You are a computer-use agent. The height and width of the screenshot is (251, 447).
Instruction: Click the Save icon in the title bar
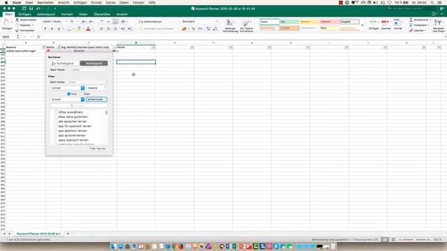[x=31, y=8]
